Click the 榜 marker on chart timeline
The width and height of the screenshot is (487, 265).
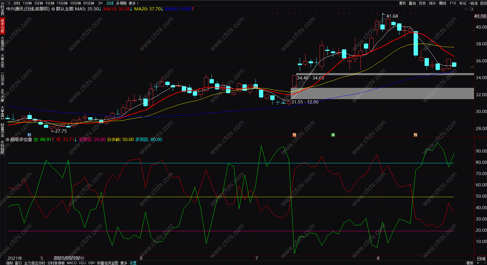click(x=415, y=135)
